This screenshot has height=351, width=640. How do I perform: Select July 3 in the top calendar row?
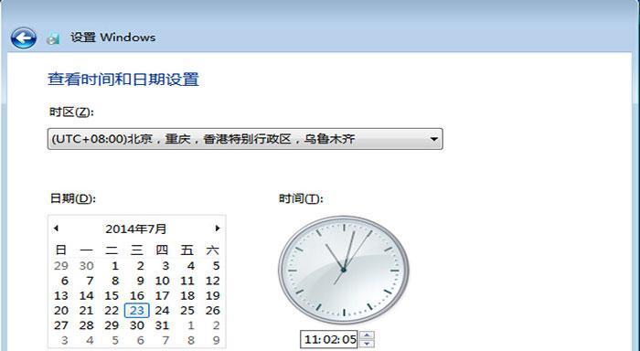tap(165, 266)
